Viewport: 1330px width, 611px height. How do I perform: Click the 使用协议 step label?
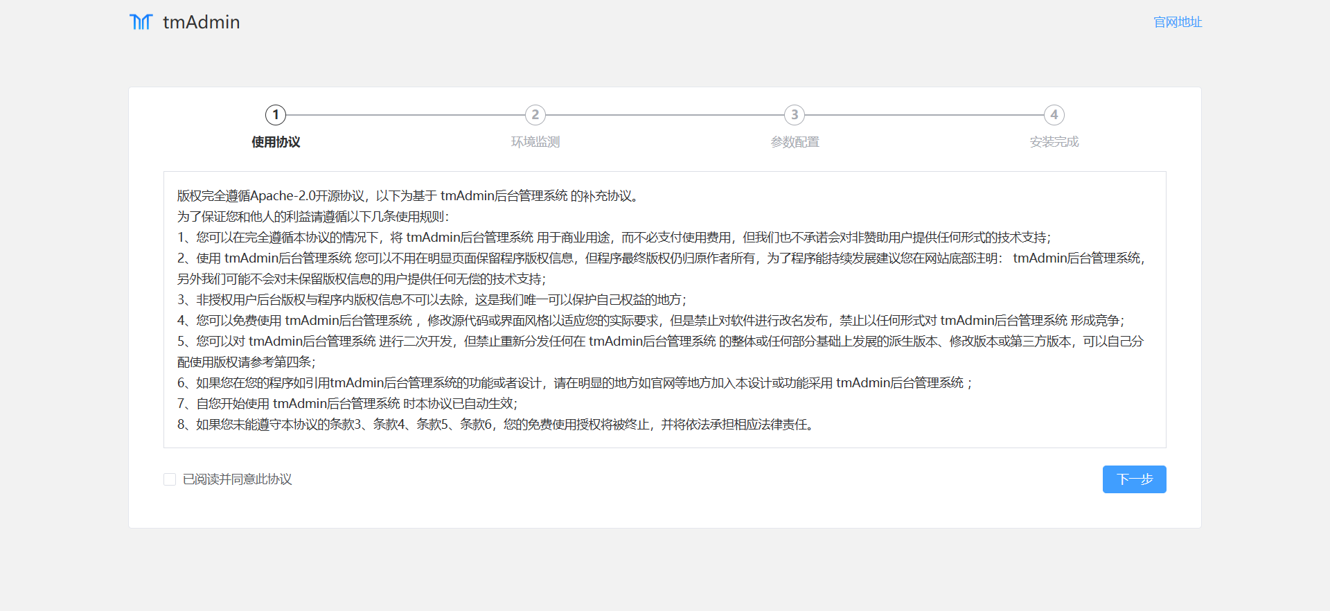276,142
